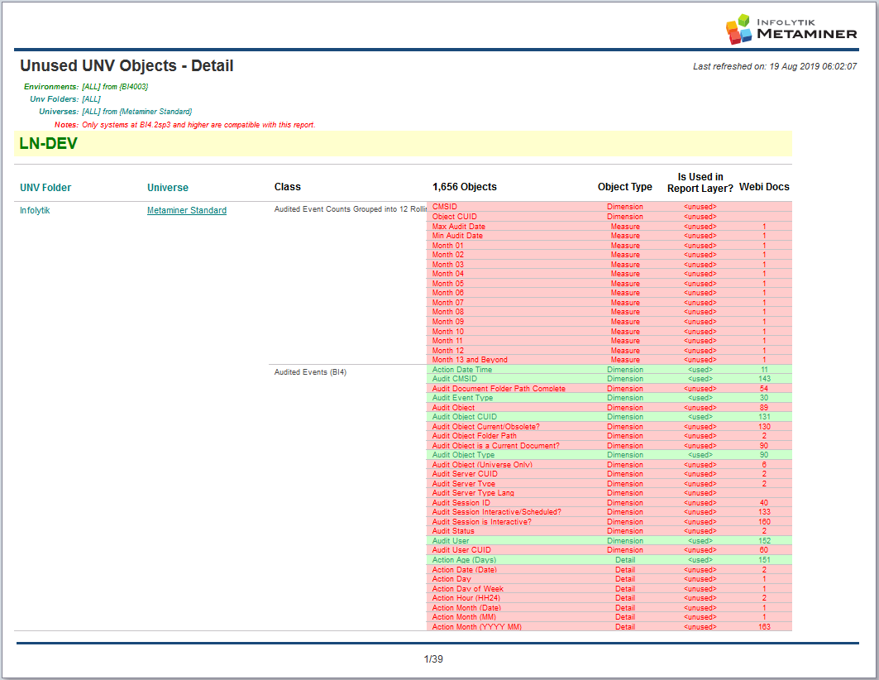The width and height of the screenshot is (879, 680).
Task: Click the Audit Object Folder Path entry
Action: coord(475,436)
